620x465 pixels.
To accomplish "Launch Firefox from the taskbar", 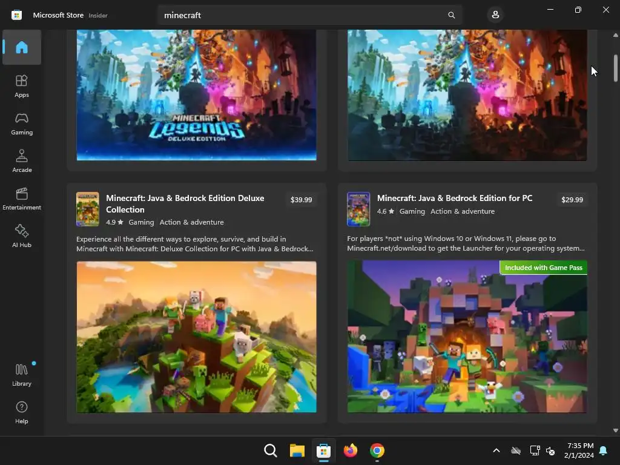I will (x=351, y=450).
